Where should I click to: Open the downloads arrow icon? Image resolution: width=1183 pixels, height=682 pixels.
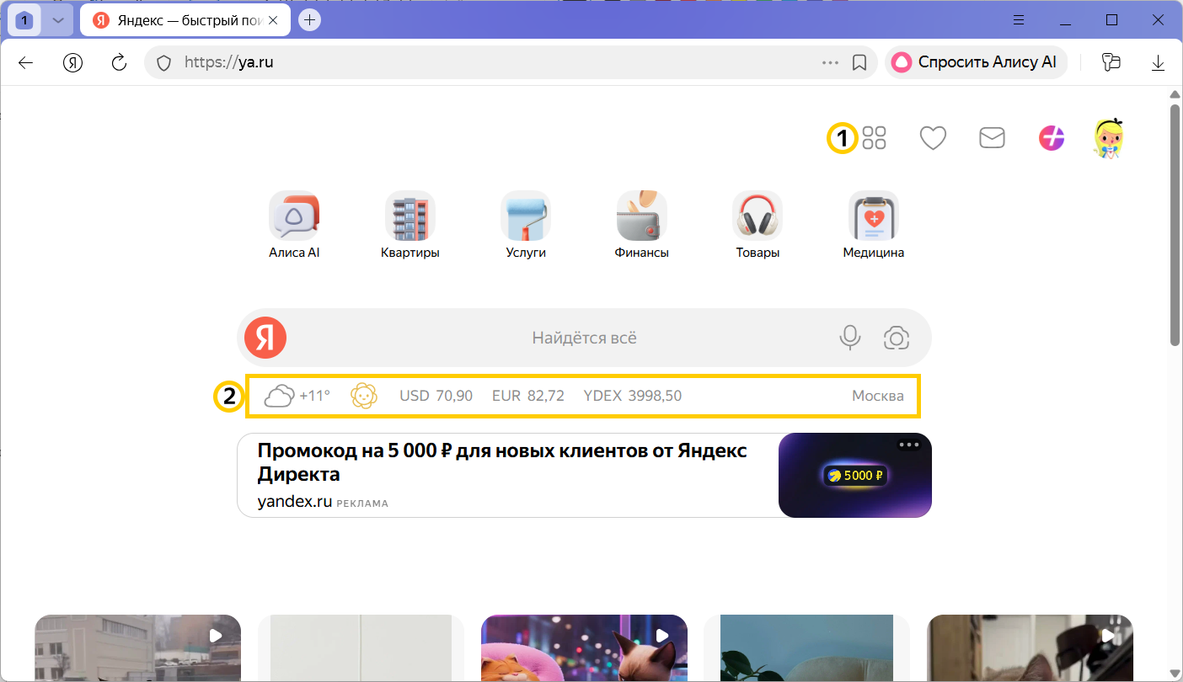[x=1158, y=62]
